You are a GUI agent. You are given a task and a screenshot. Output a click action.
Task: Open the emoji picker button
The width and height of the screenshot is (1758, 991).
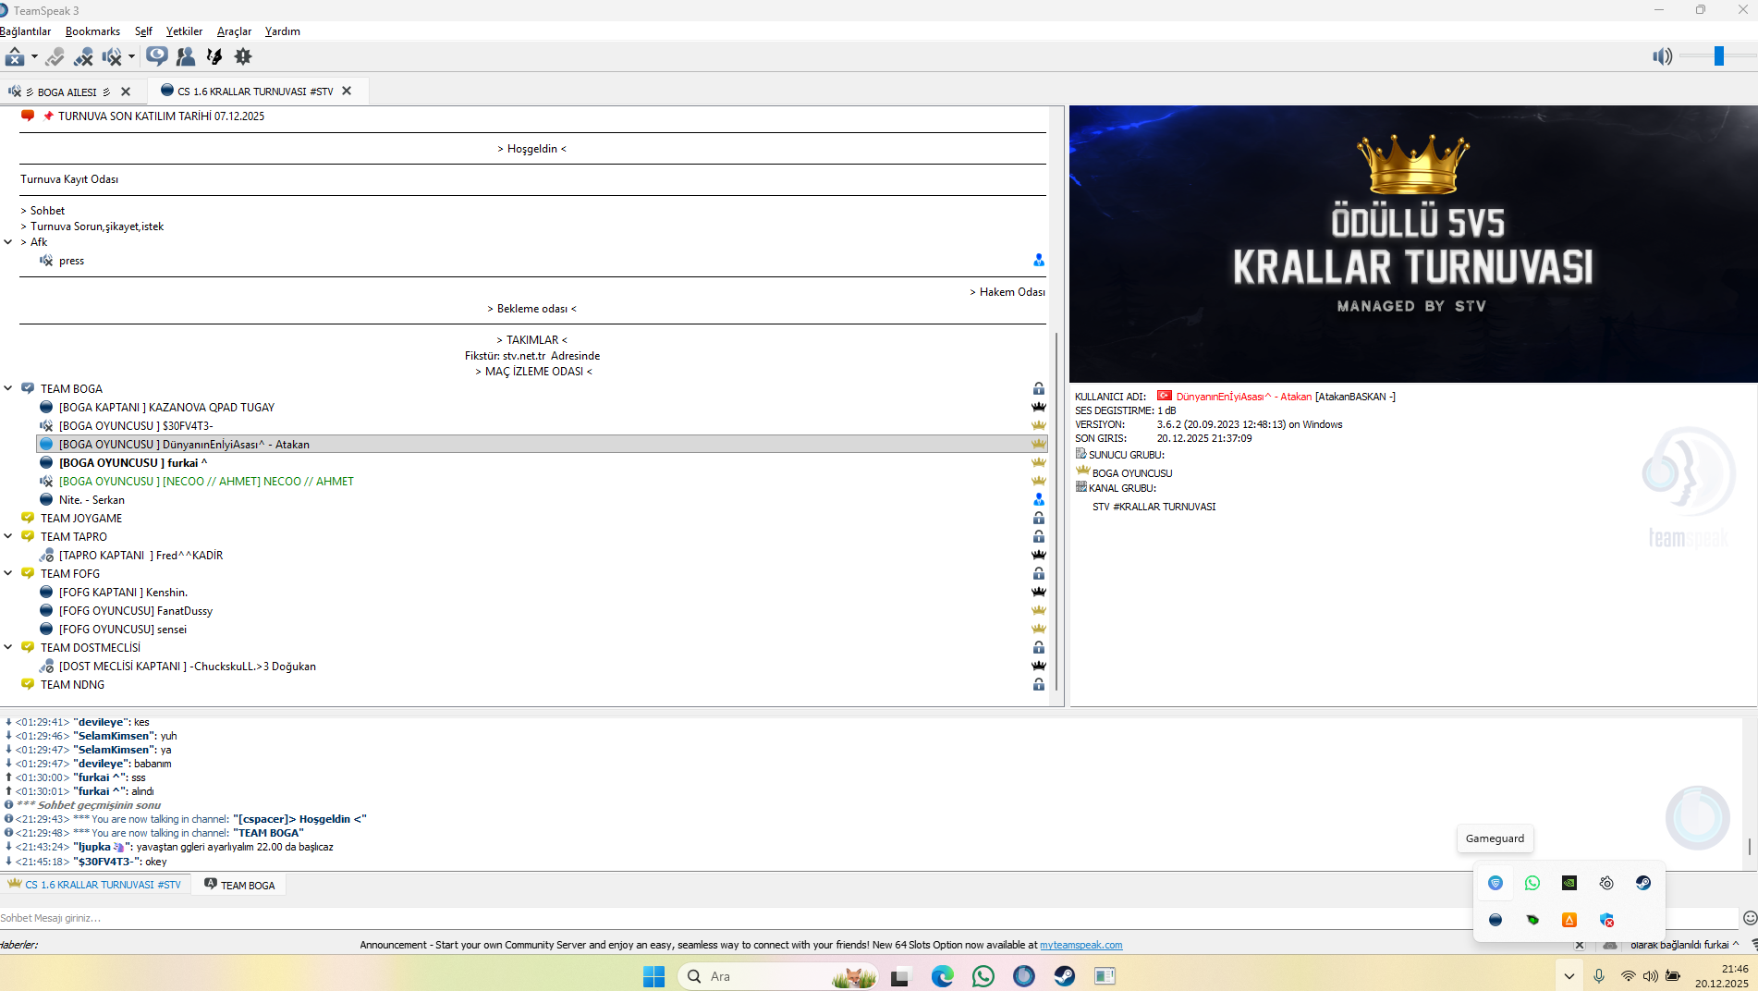(x=1749, y=918)
